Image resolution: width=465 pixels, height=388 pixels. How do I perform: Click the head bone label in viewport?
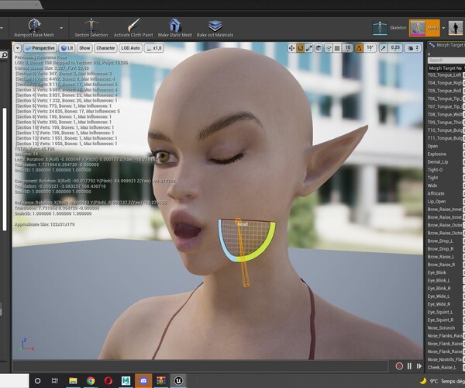[x=243, y=224]
